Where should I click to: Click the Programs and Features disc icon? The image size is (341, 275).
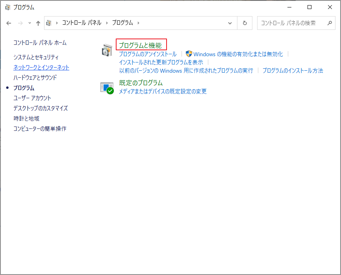coord(107,50)
